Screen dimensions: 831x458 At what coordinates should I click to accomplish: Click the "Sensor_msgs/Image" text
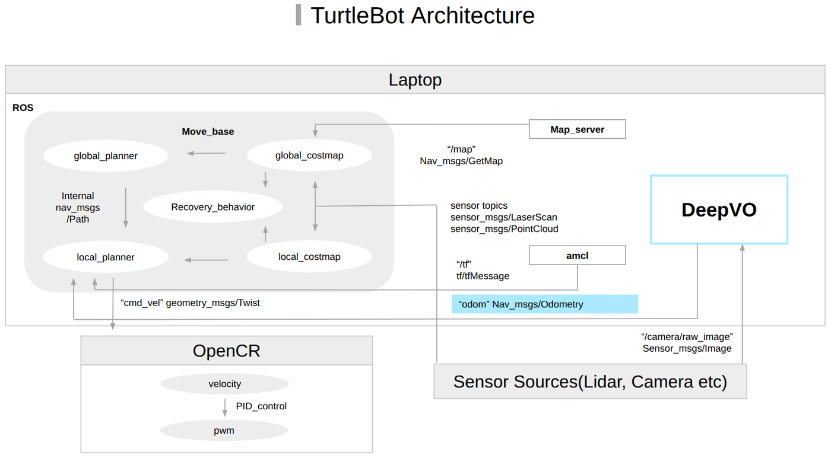(687, 349)
